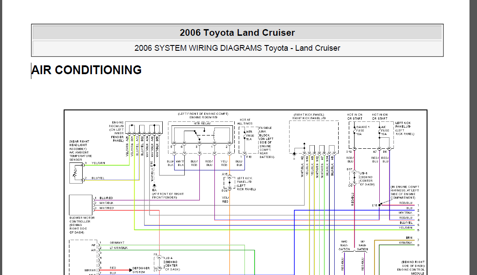Click the "2006 Toyota Land Cruiser" title

[x=237, y=33]
